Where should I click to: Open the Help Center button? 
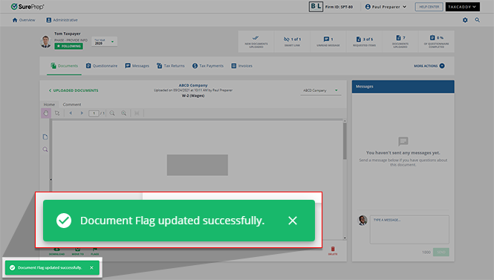click(429, 7)
